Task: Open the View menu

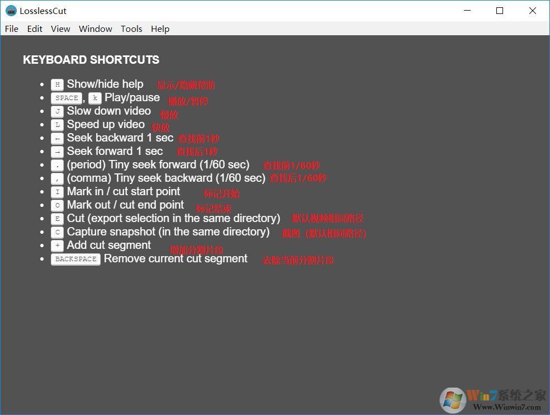Action: click(x=60, y=29)
